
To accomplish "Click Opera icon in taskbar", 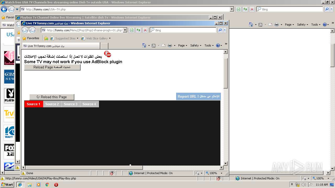I will coord(56,185).
